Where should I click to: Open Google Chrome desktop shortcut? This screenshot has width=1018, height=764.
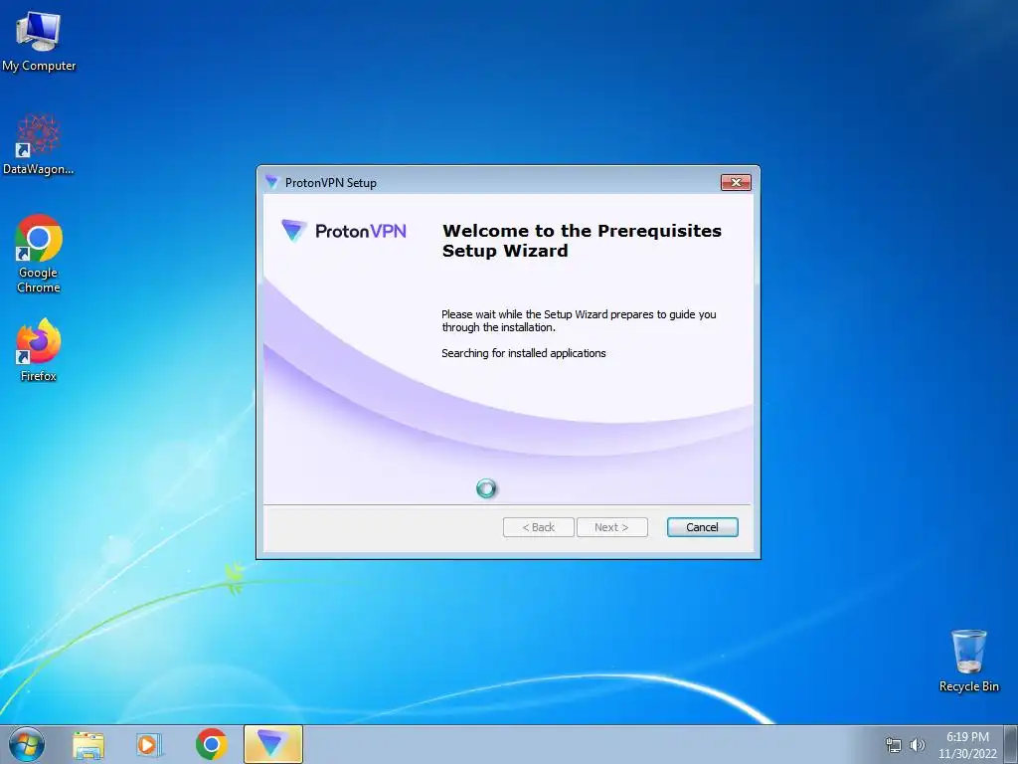point(39,254)
